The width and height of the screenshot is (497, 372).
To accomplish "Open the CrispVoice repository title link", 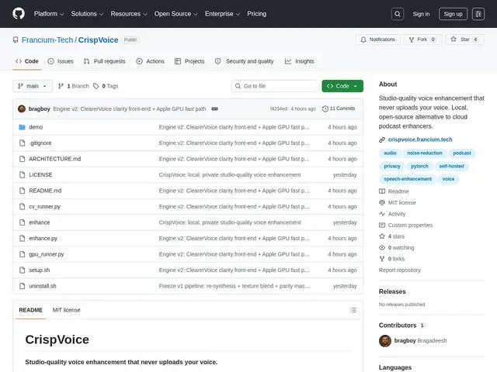I will 98,40.
